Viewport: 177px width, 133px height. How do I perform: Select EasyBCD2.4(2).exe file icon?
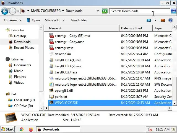pyautogui.click(x=51, y=66)
